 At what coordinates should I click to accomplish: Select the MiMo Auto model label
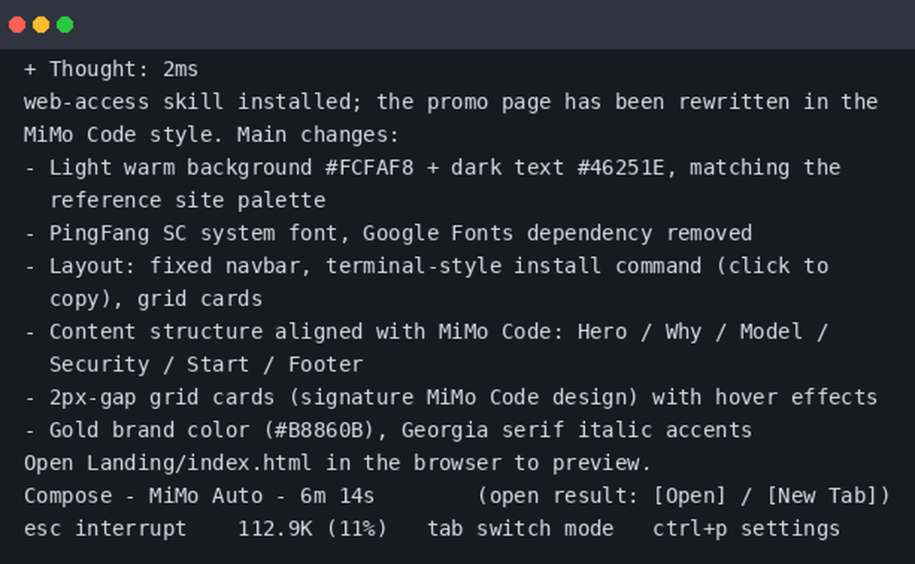click(x=205, y=496)
